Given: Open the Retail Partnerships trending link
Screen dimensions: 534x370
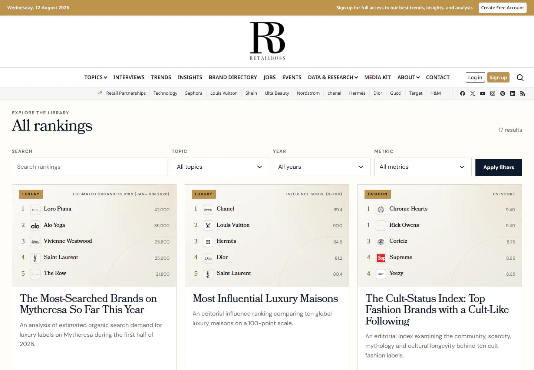Looking at the screenshot, I should (x=126, y=93).
